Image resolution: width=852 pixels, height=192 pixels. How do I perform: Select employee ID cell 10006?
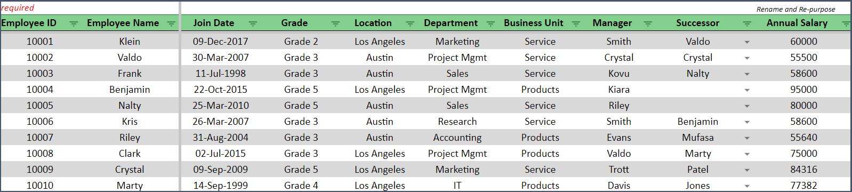40,122
